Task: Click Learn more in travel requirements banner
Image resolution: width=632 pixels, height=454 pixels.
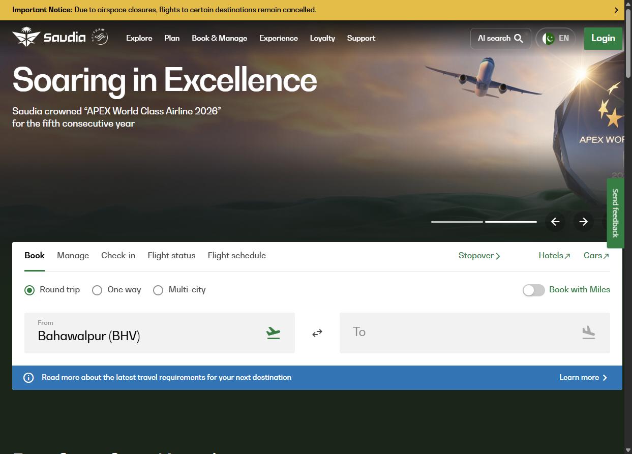Action: point(583,378)
